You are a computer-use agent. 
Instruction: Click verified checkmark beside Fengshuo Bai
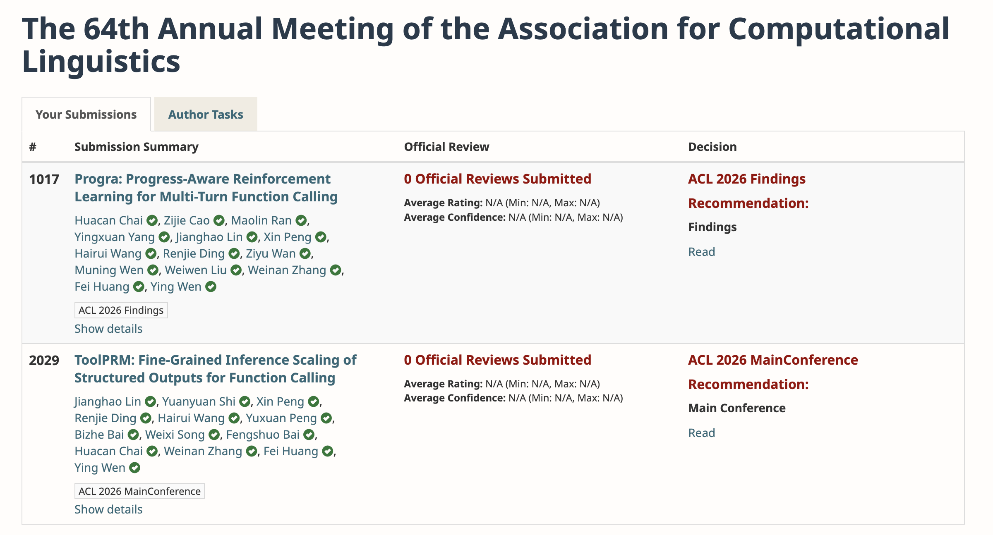click(x=309, y=435)
